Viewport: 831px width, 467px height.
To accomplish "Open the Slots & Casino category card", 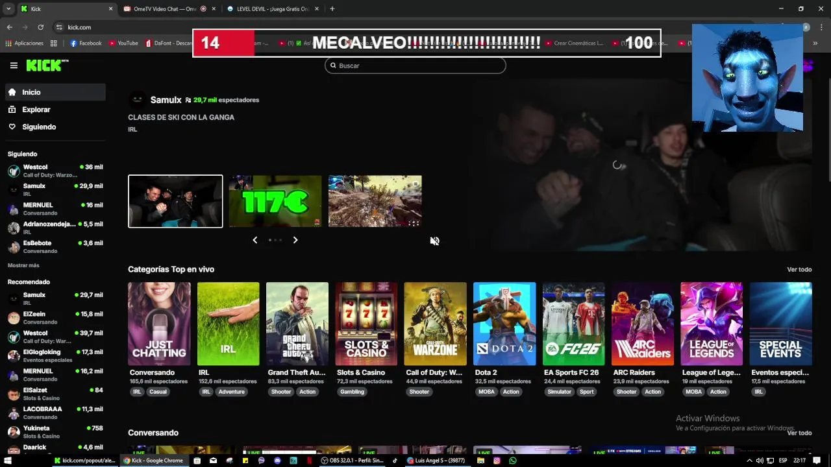I will click(366, 324).
